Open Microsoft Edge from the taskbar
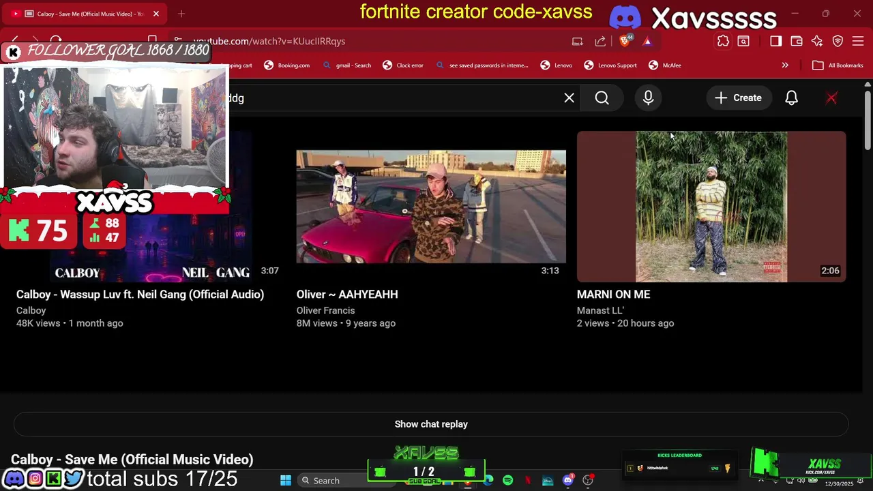The height and width of the screenshot is (491, 873). (488, 481)
